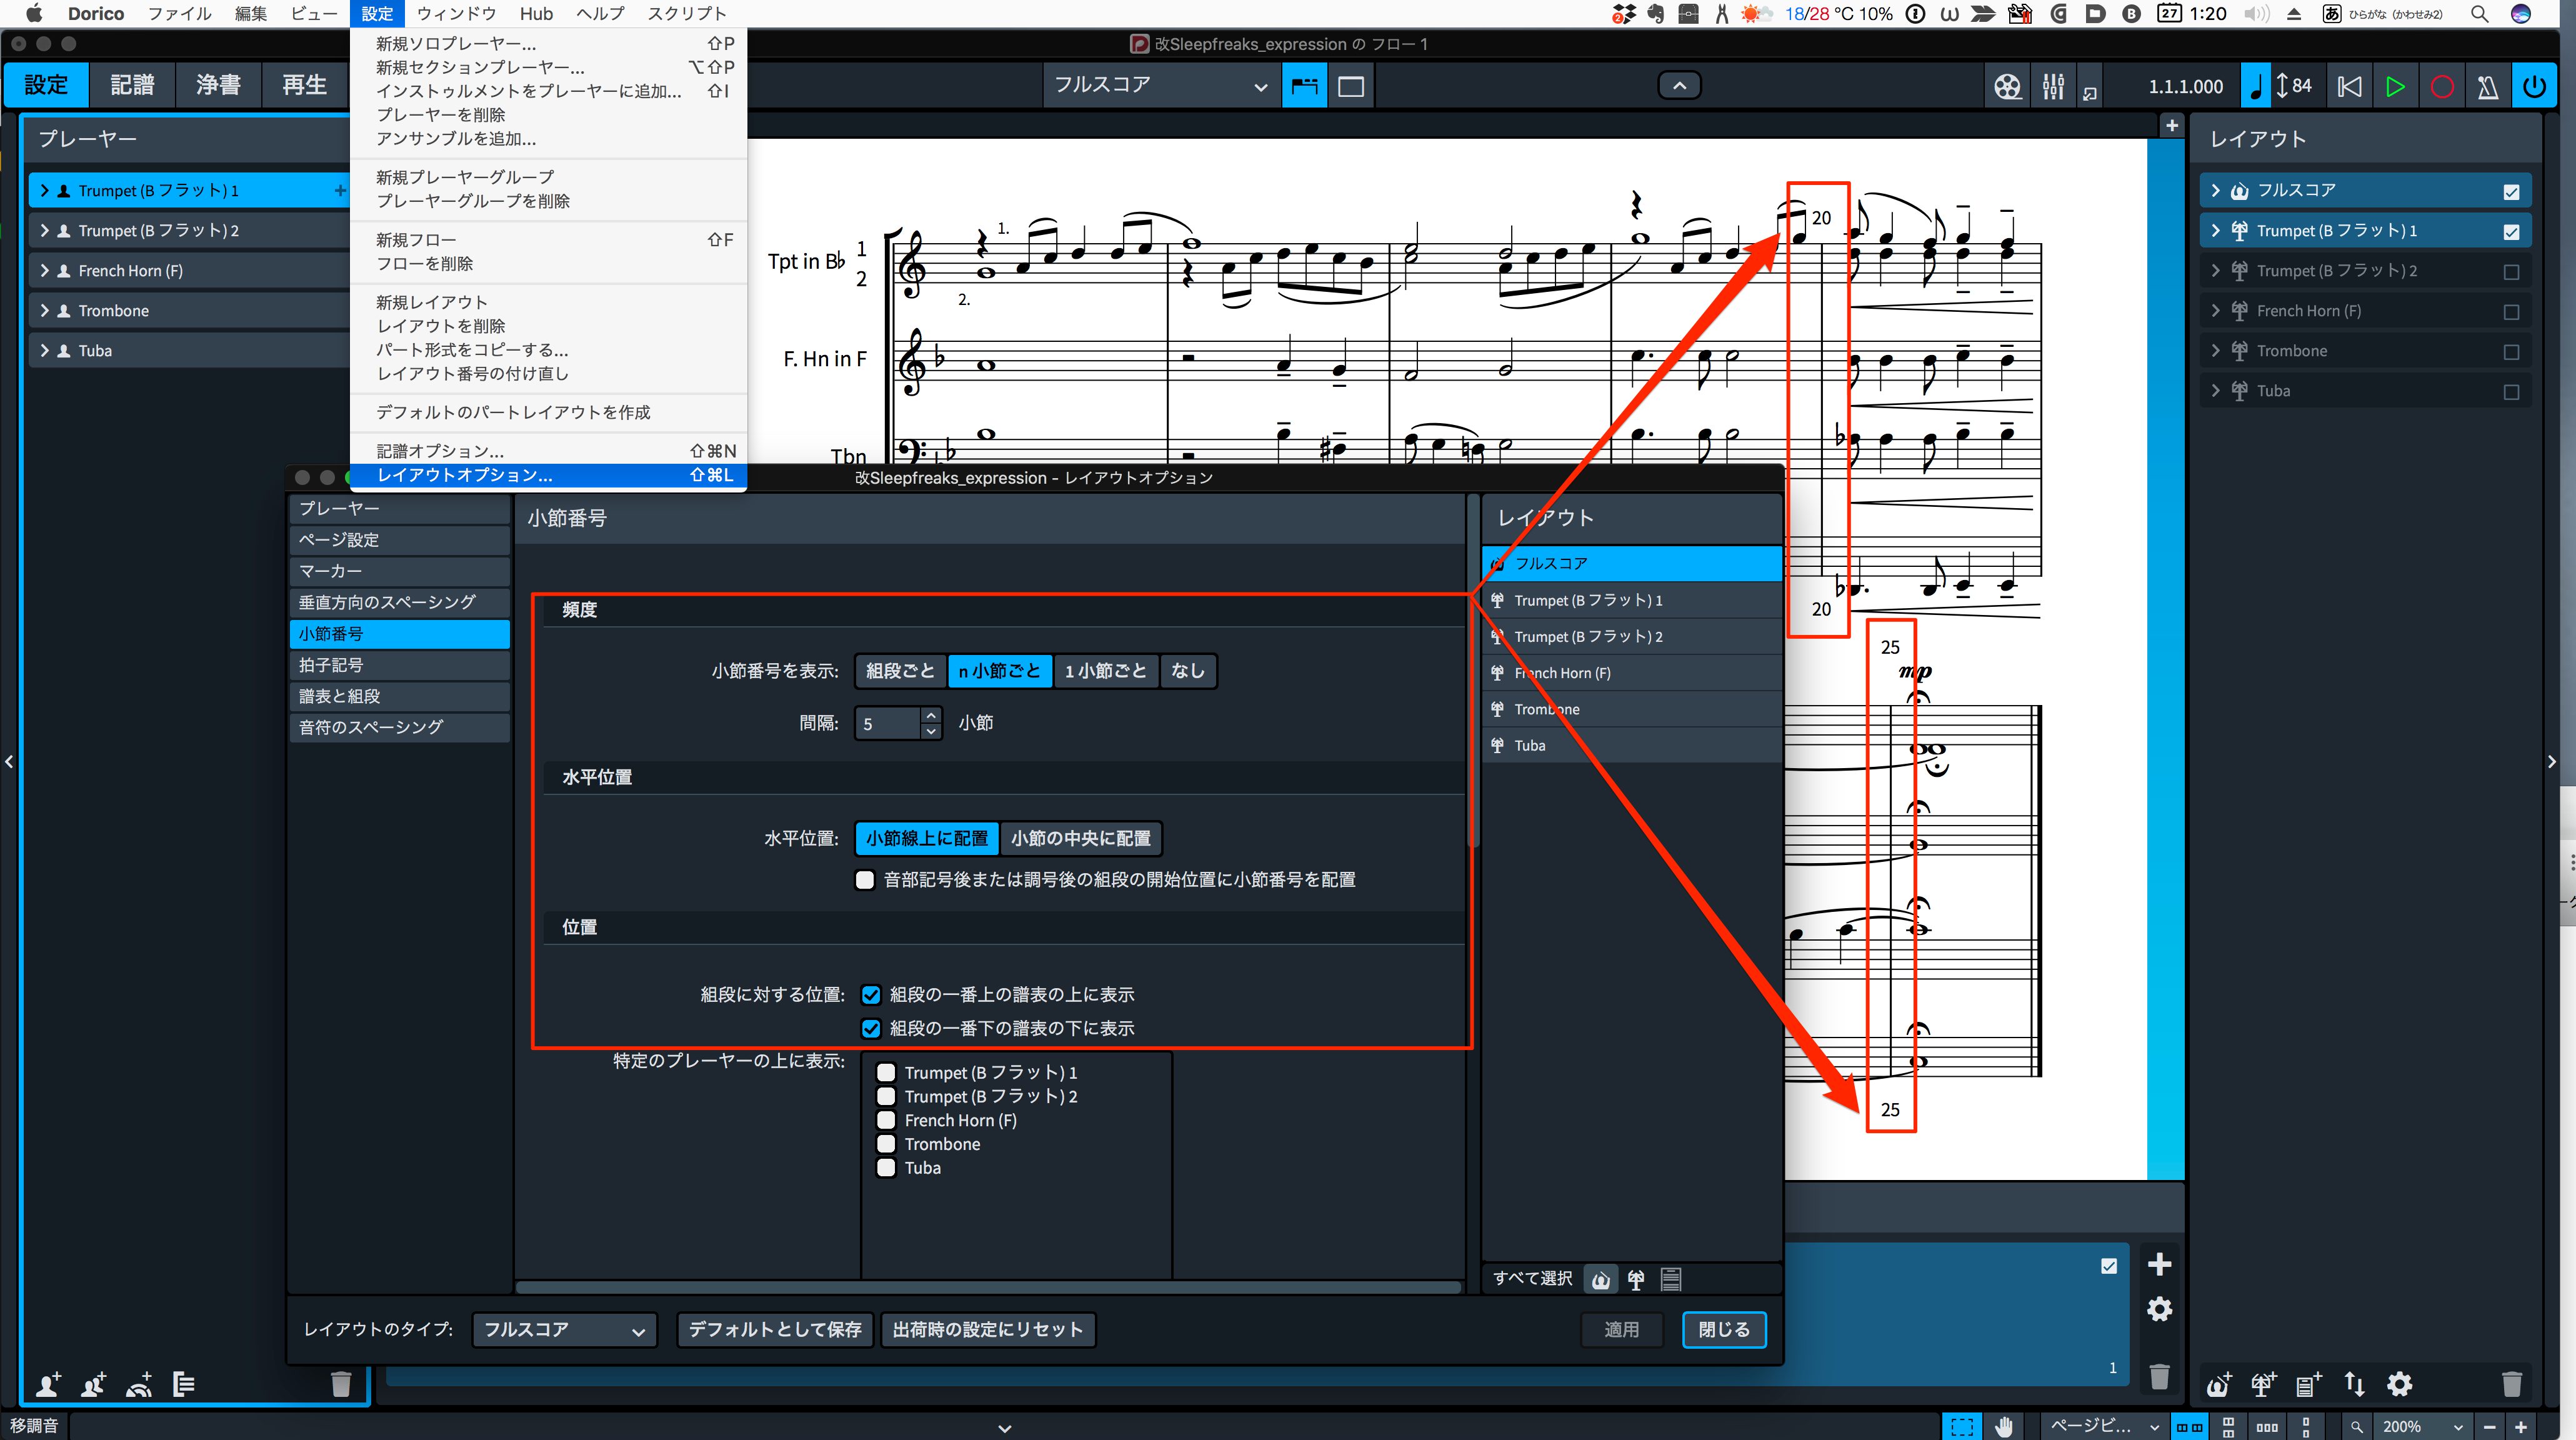Image resolution: width=2576 pixels, height=1440 pixels.
Task: Open ファイル menu in menu bar
Action: coord(179,14)
